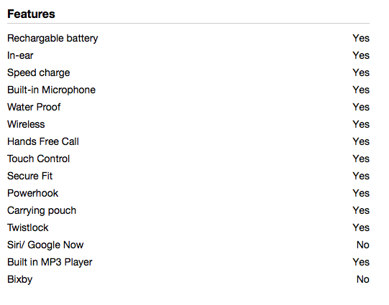Select Siri/ Google Now label
The width and height of the screenshot is (389, 305).
coord(45,245)
